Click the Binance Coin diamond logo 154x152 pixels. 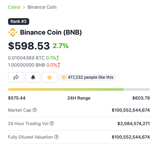click(x=13, y=32)
